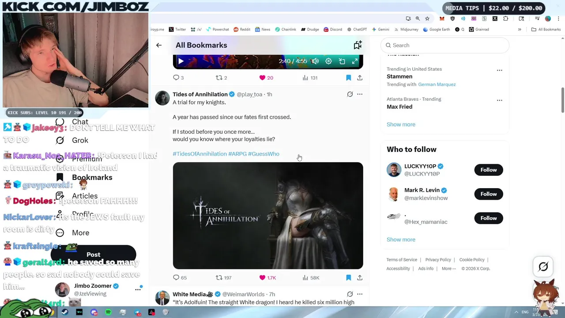
Task: Remove bookmark on the 58K-view post
Action: tap(348, 277)
